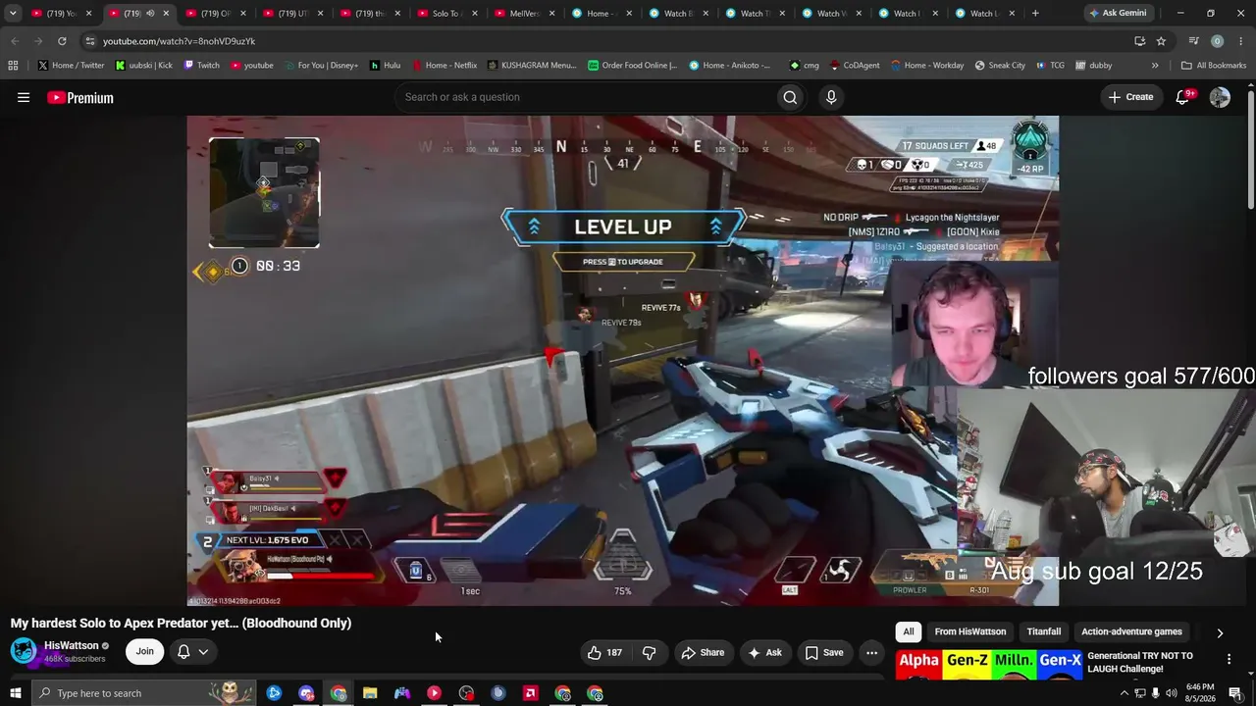Screen dimensions: 1256x706
Task: Open more actions for the video
Action: click(x=871, y=652)
